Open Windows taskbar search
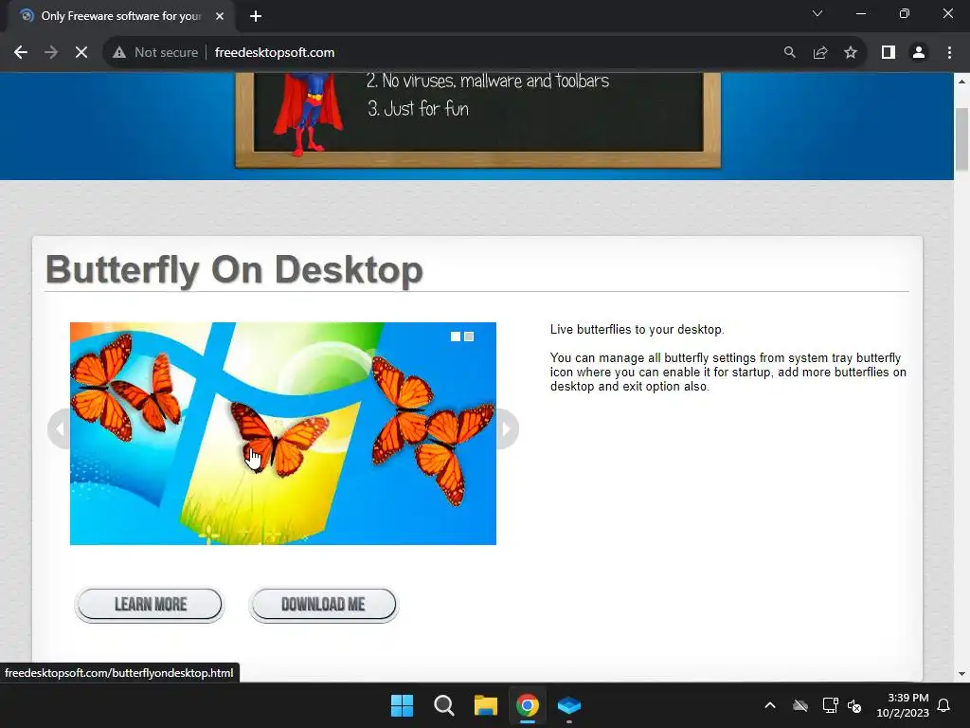This screenshot has height=728, width=970. 443,705
